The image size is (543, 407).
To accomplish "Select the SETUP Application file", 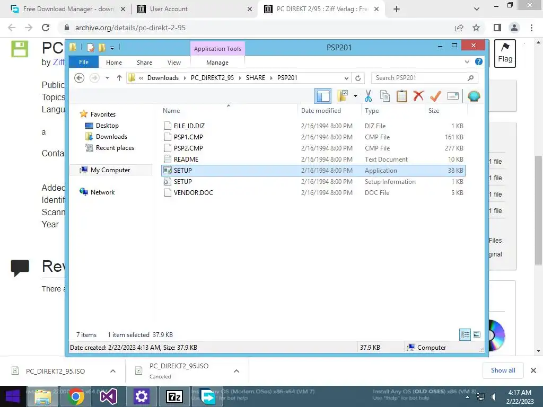I will (313, 170).
